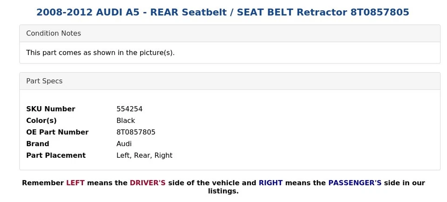Image resolution: width=447 pixels, height=202 pixels.
Task: Click the red DRIVER'S word
Action: 148,183
